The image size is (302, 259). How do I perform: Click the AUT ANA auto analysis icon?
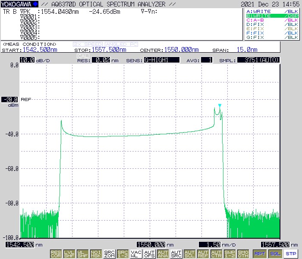[x=163, y=253]
